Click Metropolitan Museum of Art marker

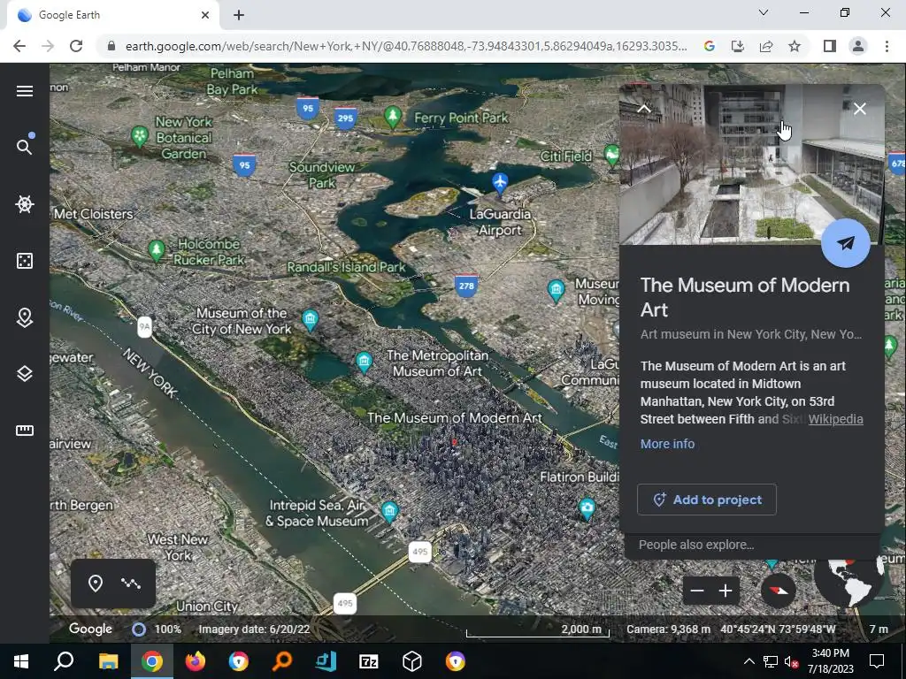pos(364,362)
